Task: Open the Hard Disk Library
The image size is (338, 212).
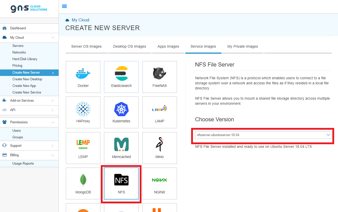Action: pos(25,59)
